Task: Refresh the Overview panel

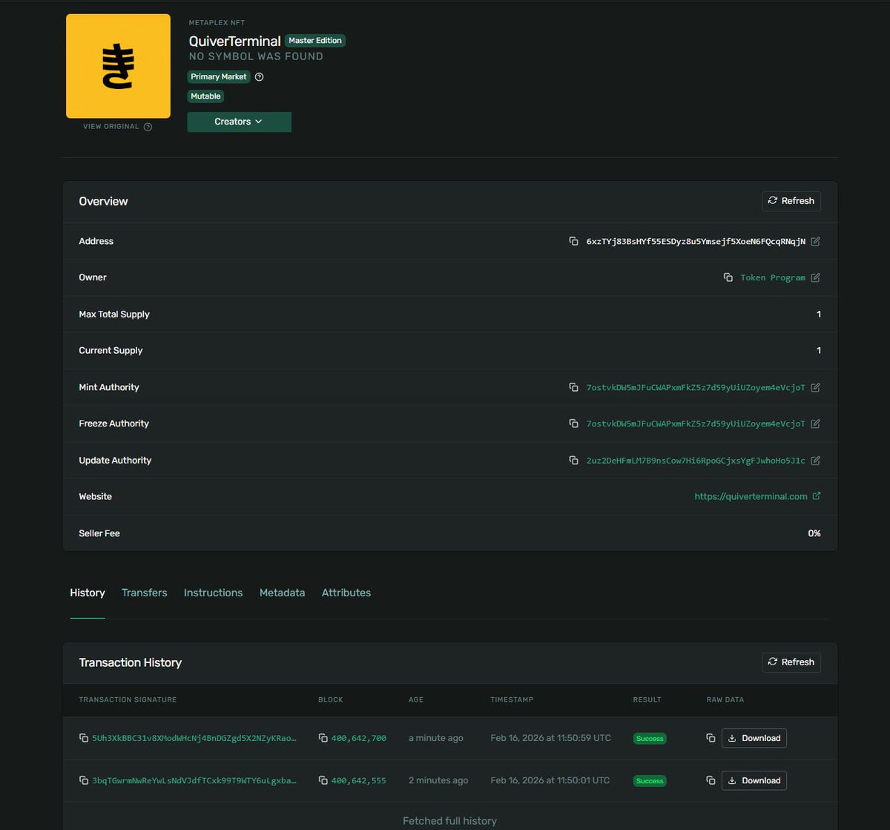Action: click(791, 201)
